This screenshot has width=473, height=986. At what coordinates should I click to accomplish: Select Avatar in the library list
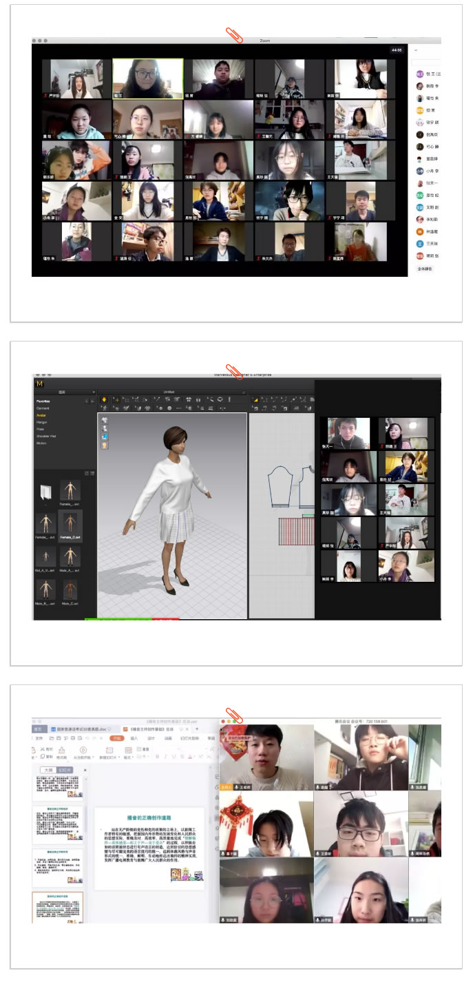tap(41, 415)
